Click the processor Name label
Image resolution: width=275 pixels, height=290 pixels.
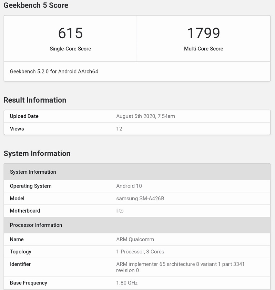[x=17, y=239]
